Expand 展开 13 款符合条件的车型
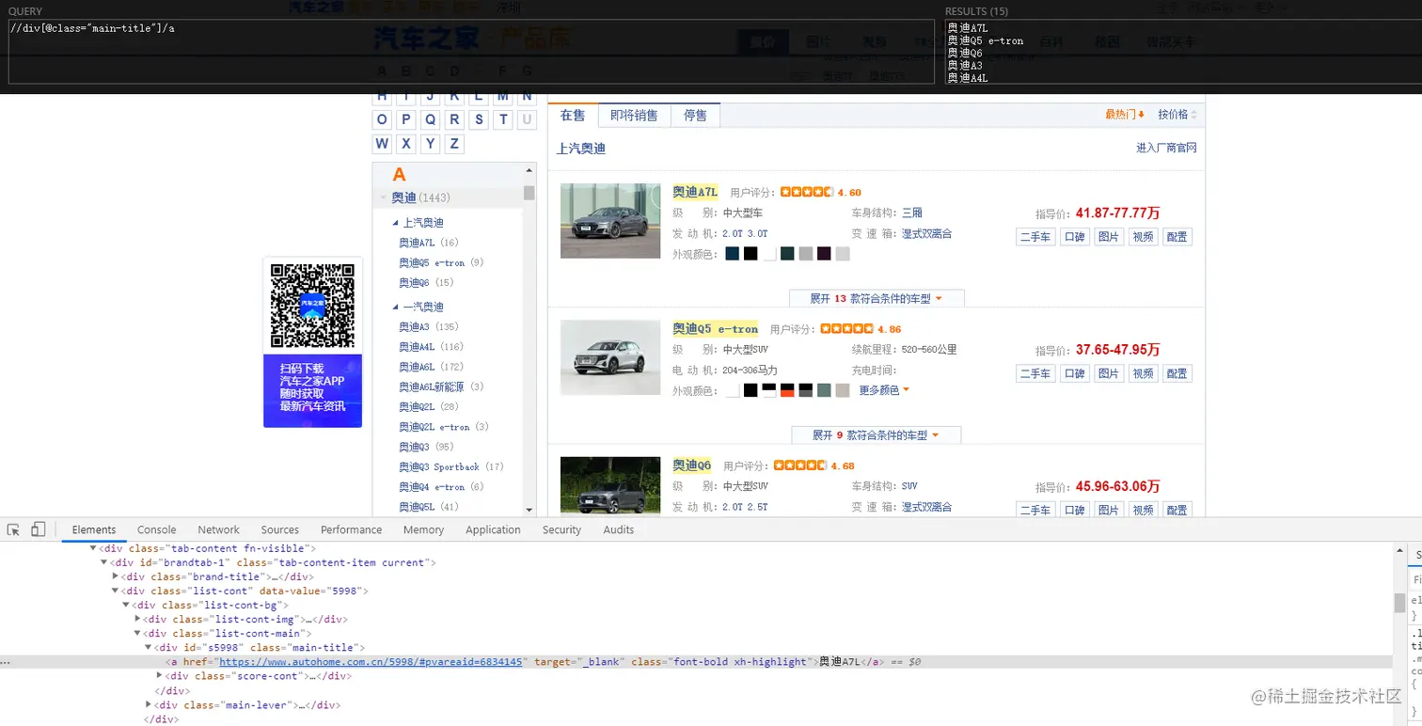 pos(877,298)
